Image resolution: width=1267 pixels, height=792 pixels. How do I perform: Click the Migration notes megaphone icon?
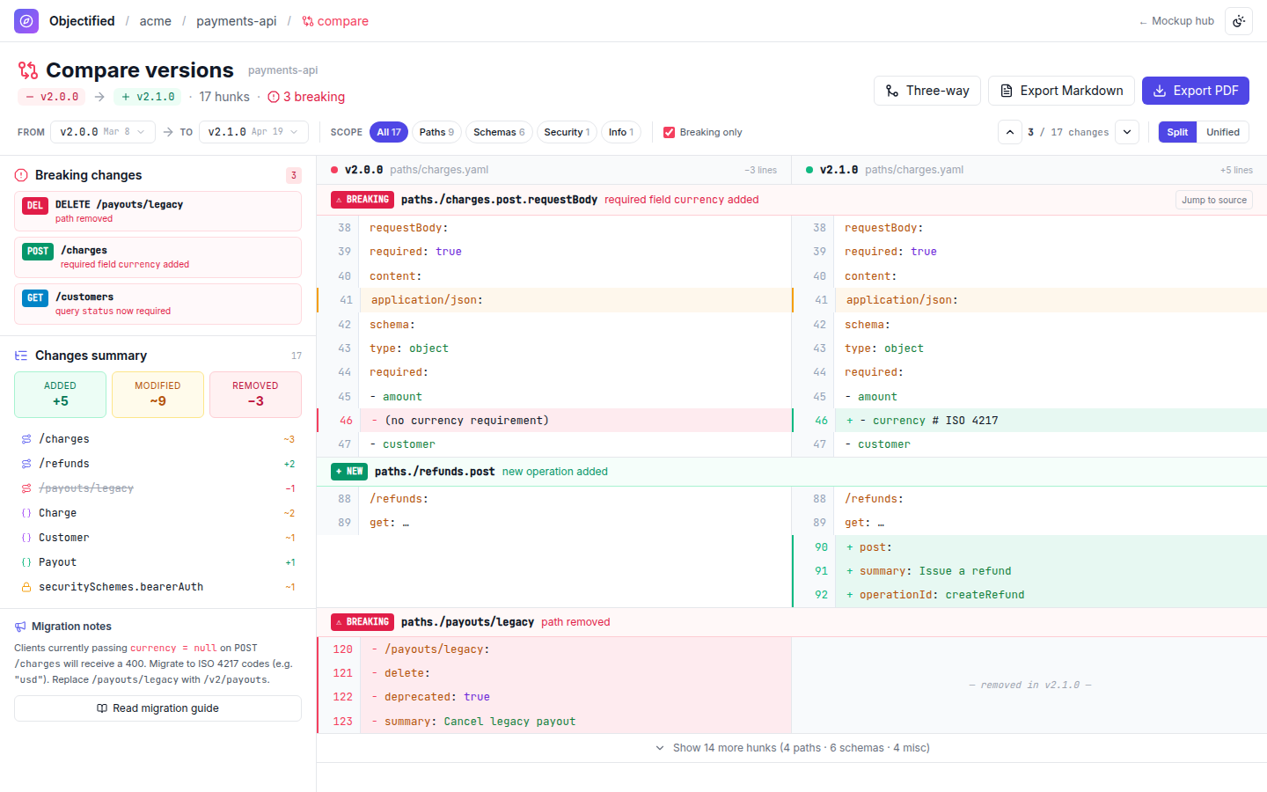pyautogui.click(x=20, y=627)
